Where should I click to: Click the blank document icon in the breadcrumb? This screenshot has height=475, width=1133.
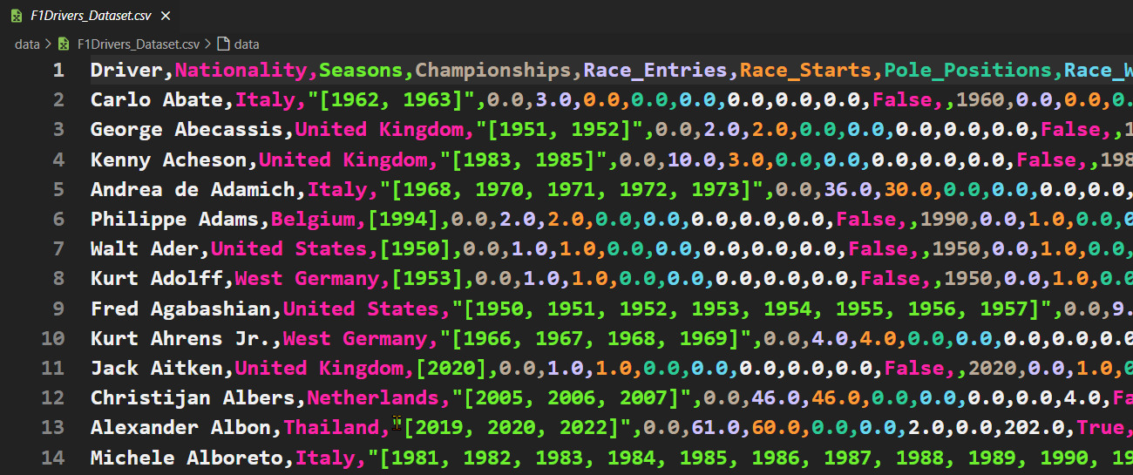[x=224, y=44]
